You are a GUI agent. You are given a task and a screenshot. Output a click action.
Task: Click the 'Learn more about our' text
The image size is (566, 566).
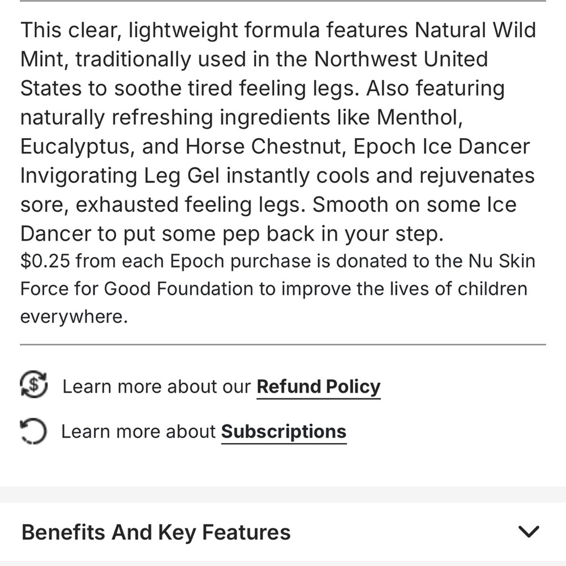[156, 387]
